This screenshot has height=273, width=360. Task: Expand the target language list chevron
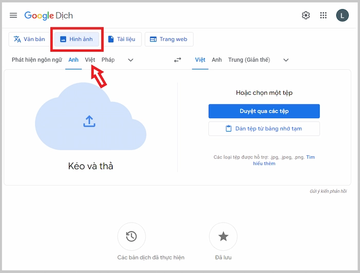coord(286,60)
